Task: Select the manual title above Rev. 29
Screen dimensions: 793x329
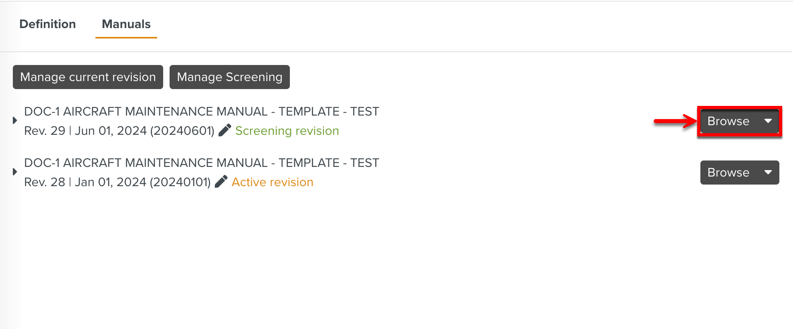Action: [201, 112]
